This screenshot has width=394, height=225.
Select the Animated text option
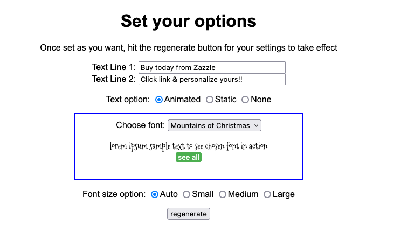click(159, 100)
